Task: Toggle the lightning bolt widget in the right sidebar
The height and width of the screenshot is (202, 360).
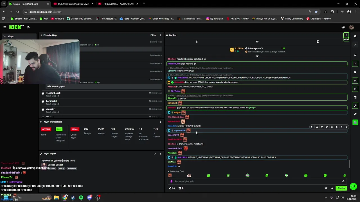Action: tap(355, 64)
